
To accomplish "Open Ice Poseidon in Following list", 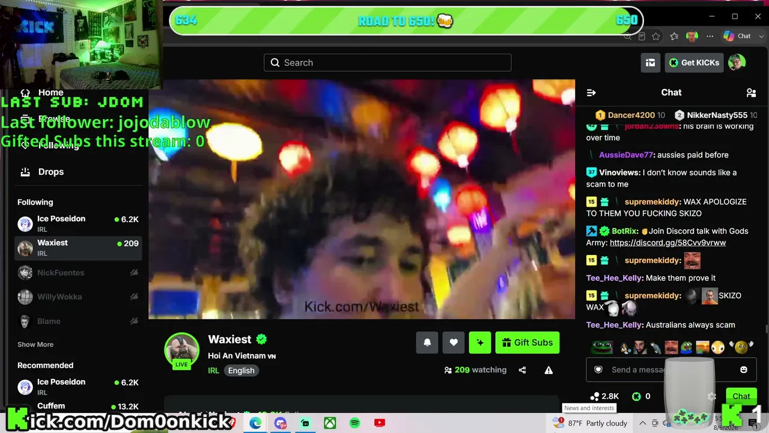I will [78, 224].
